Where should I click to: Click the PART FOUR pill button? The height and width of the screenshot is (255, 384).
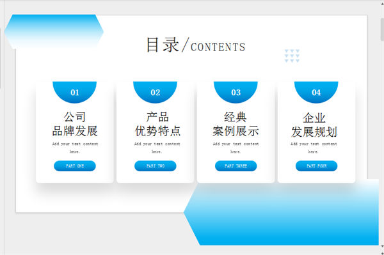[316, 166]
